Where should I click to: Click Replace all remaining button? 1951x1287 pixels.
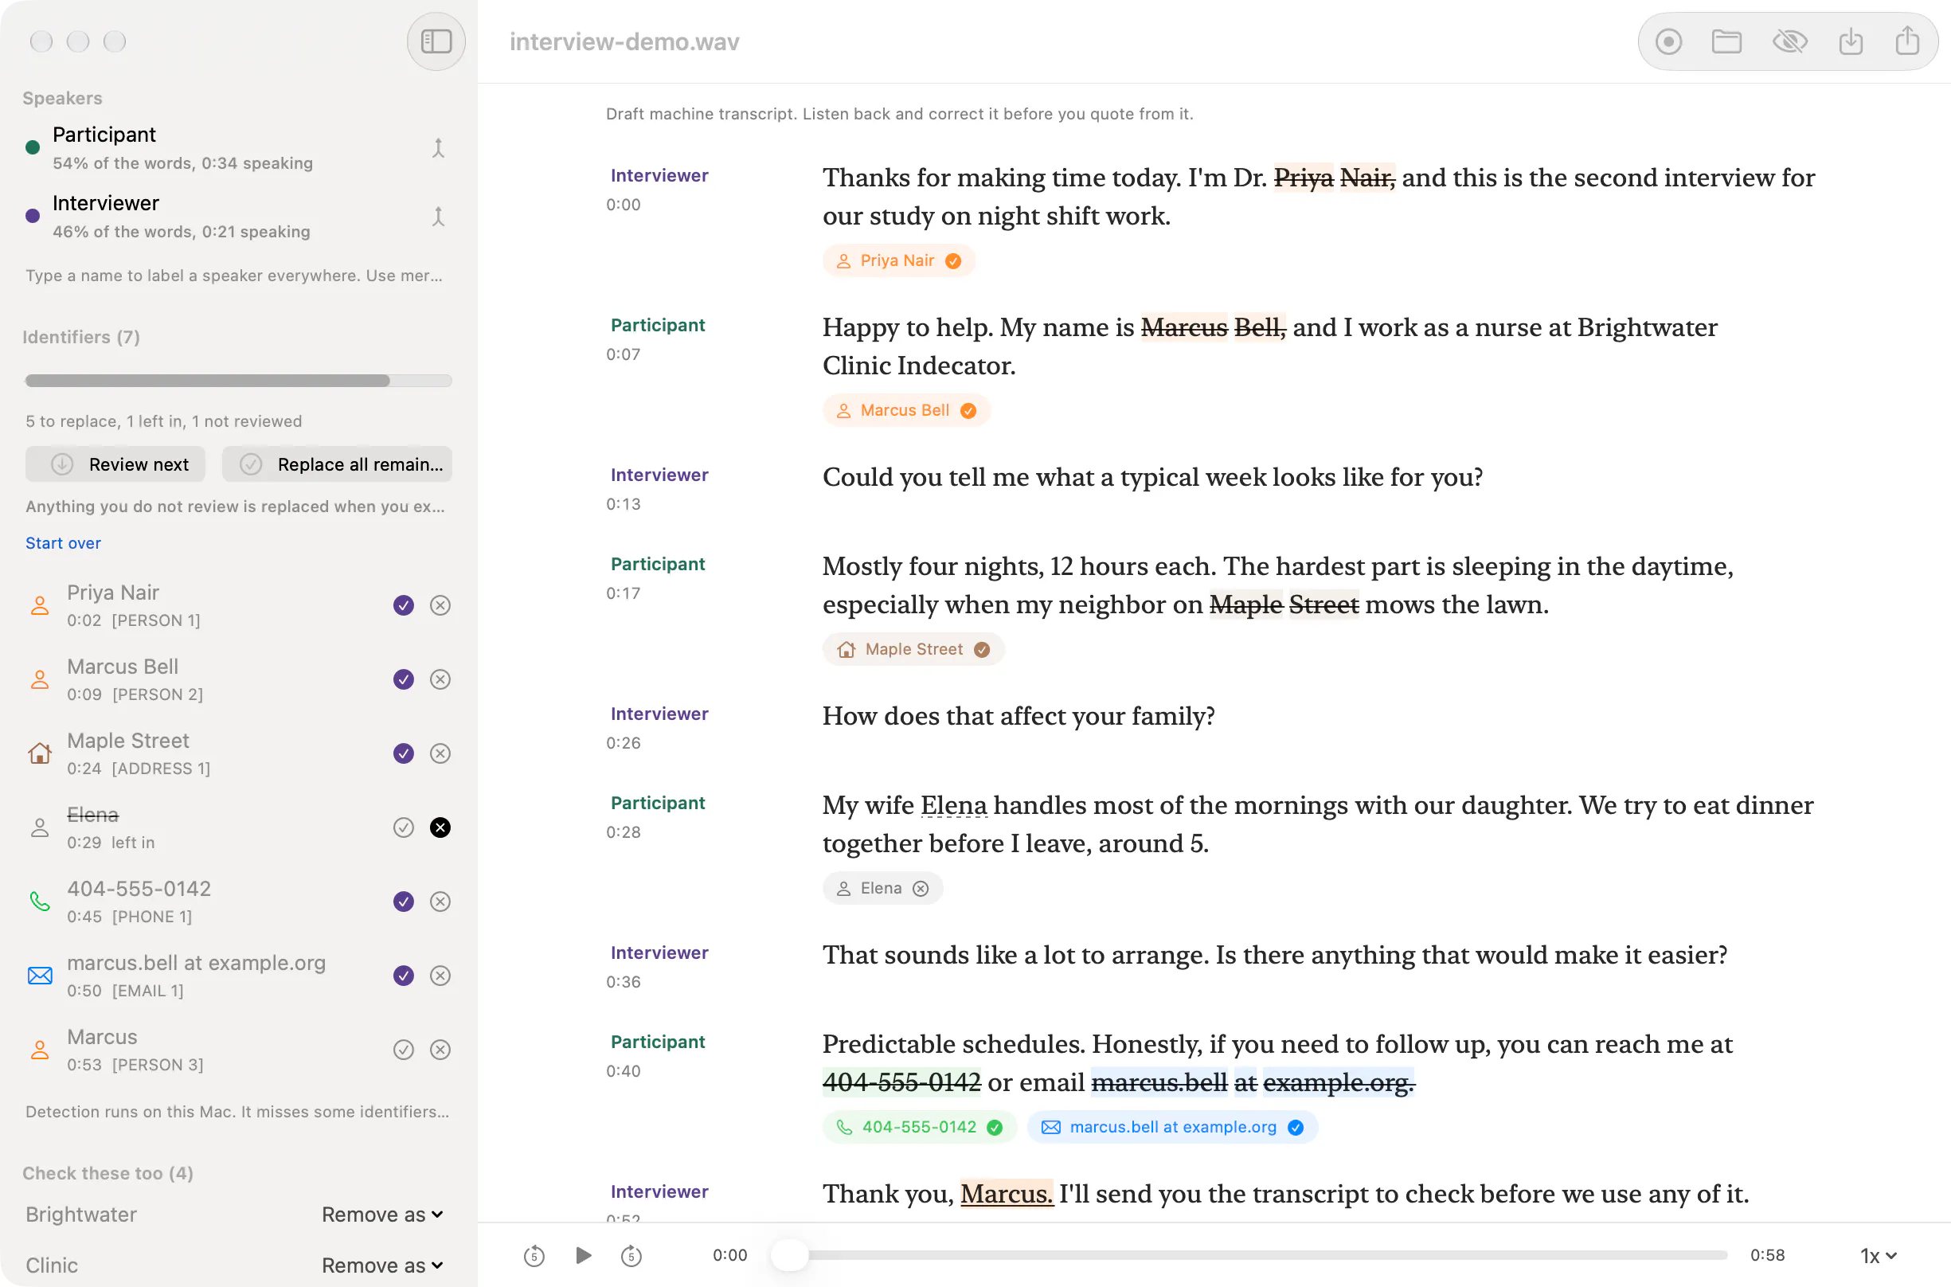[337, 464]
